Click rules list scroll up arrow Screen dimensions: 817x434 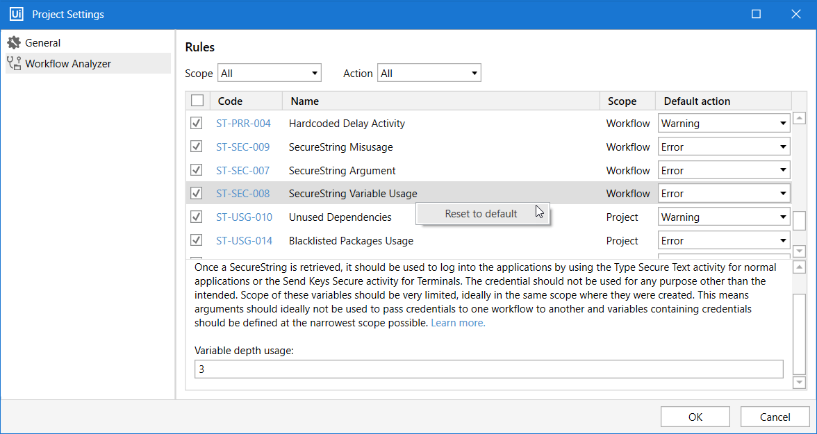[x=800, y=118]
